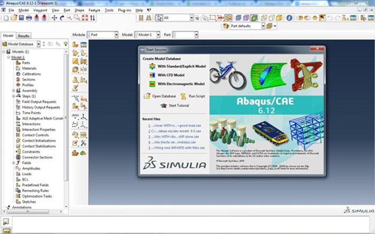This screenshot has height=234, width=375.
Task: Click the New Model Database icon
Action: pyautogui.click(x=6, y=18)
